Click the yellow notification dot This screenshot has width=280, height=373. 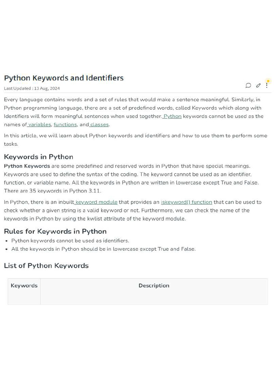pyautogui.click(x=268, y=81)
